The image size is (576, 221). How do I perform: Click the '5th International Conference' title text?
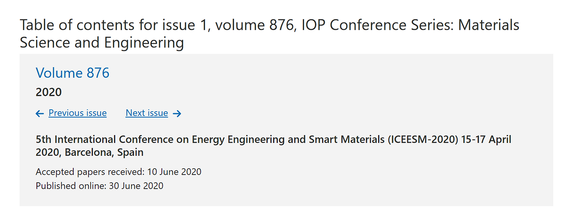point(76,140)
